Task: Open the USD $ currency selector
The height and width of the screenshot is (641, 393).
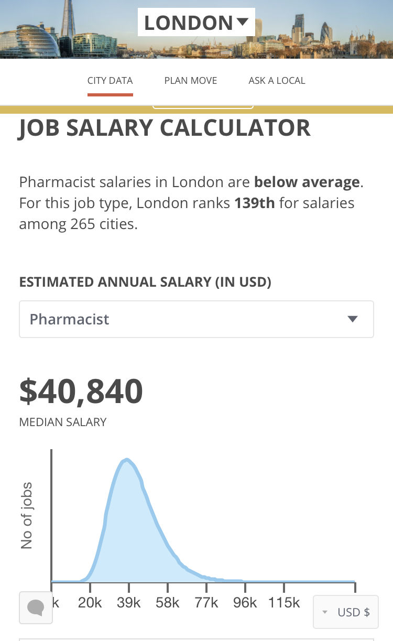Action: [x=346, y=612]
